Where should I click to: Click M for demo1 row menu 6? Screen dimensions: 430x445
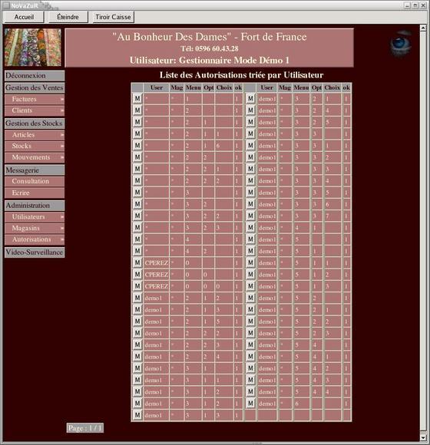[250, 404]
